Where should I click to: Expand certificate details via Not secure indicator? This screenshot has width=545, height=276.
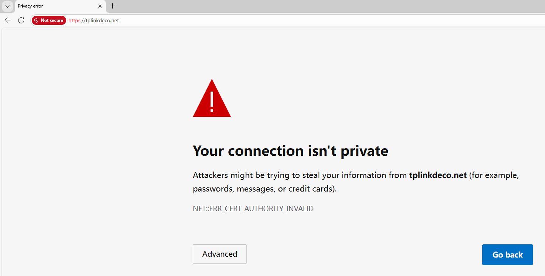(x=49, y=20)
